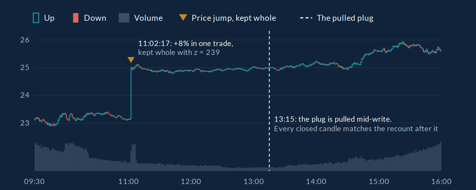
Task: Click the orange price jump marker on chart
Action: click(x=131, y=60)
